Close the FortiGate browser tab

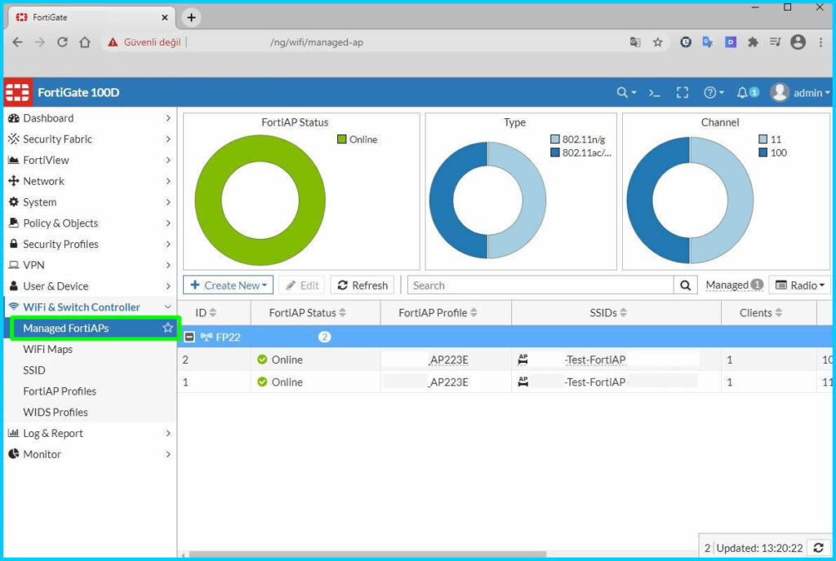pyautogui.click(x=165, y=18)
